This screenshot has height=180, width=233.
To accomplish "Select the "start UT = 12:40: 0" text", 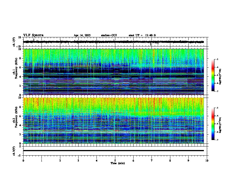I will tap(142, 35).
